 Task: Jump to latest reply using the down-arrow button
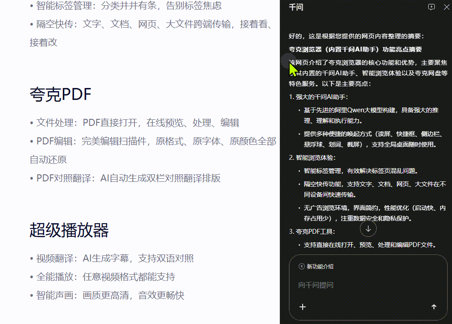(368, 228)
